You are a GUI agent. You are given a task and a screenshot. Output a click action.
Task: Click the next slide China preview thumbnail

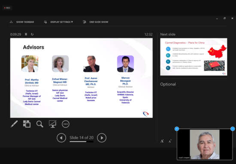click(194, 57)
